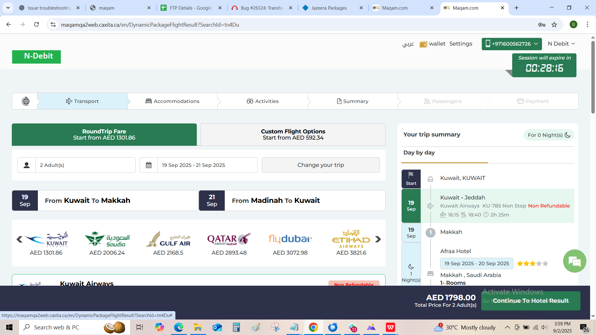The image size is (596, 335).
Task: Go to the Accommodations step tab
Action: 173,101
